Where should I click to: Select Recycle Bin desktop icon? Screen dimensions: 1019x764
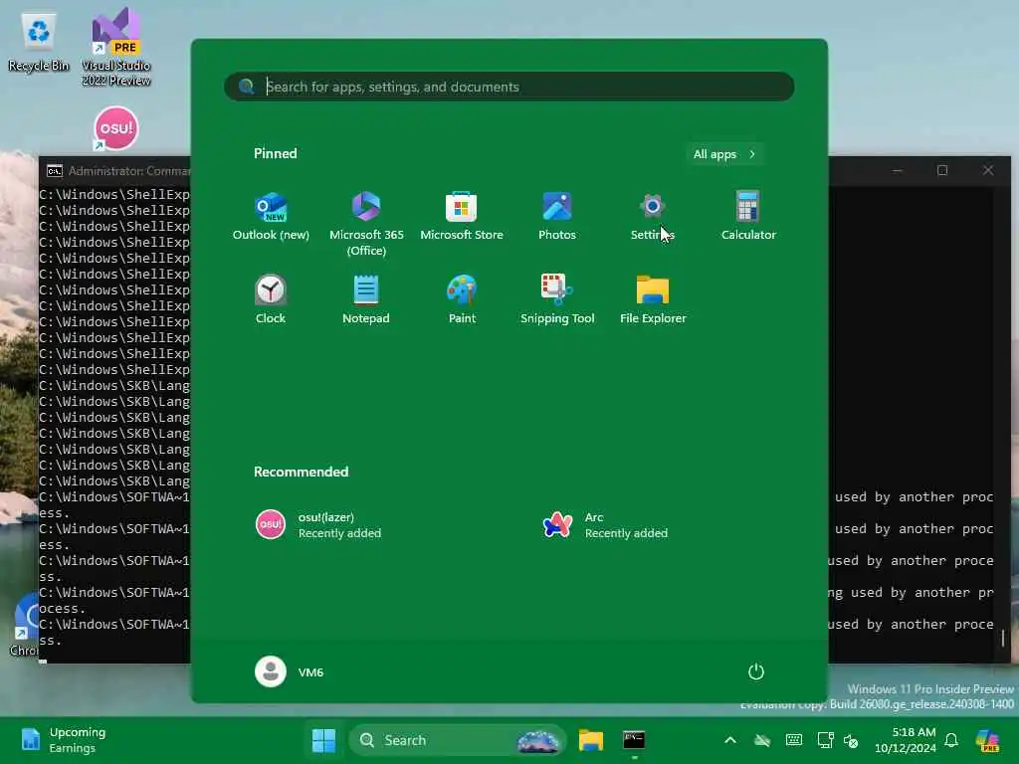point(39,42)
